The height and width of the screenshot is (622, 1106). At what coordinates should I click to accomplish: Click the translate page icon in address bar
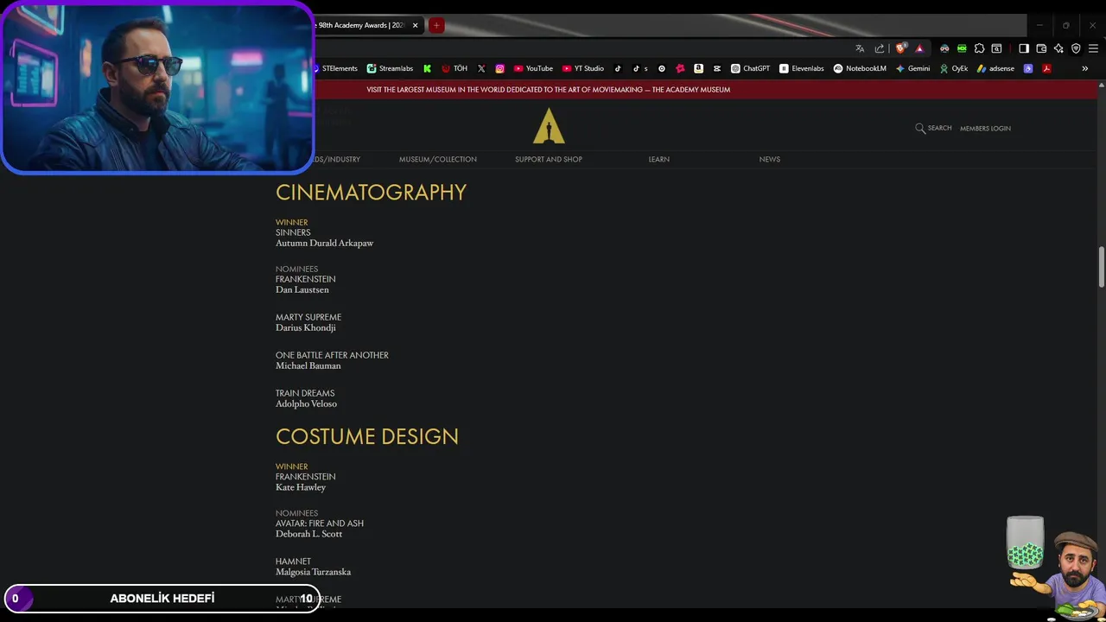tap(860, 48)
